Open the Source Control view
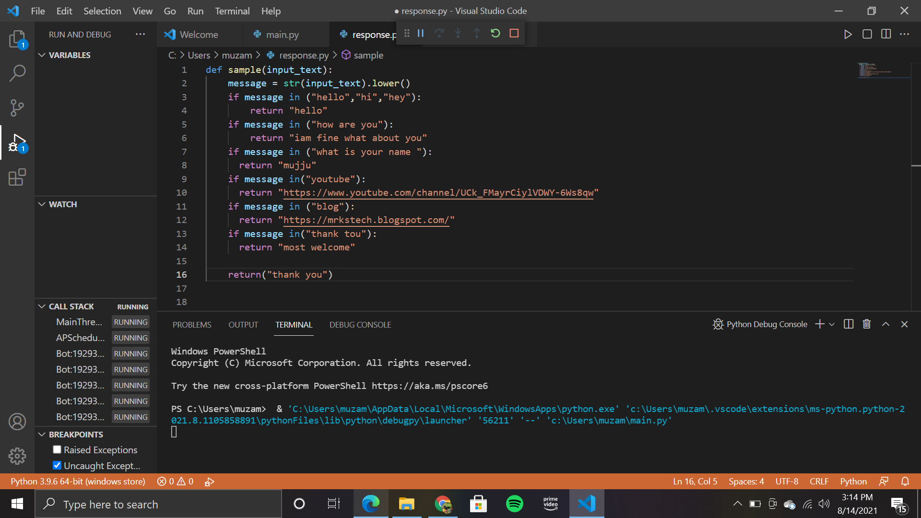The height and width of the screenshot is (518, 921). point(17,108)
